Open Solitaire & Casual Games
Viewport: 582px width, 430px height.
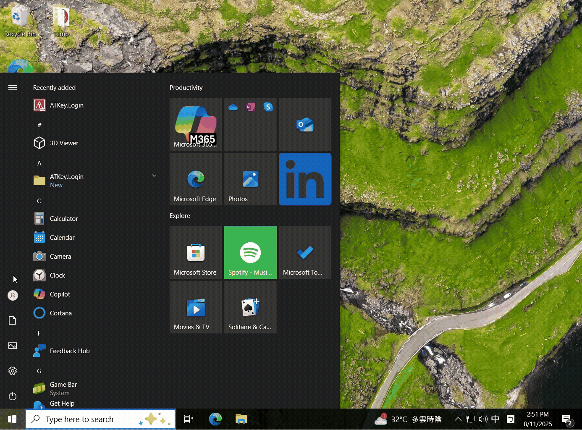pyautogui.click(x=250, y=307)
